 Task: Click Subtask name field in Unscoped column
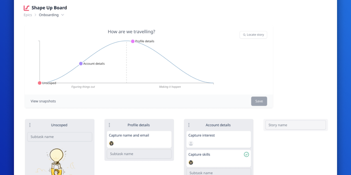tap(60, 137)
